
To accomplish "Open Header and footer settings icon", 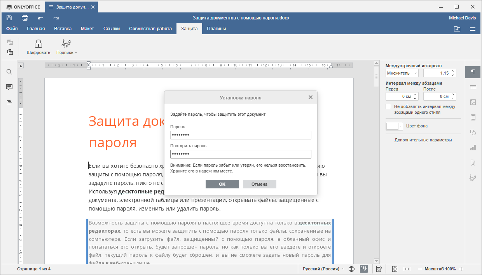I will (473, 117).
